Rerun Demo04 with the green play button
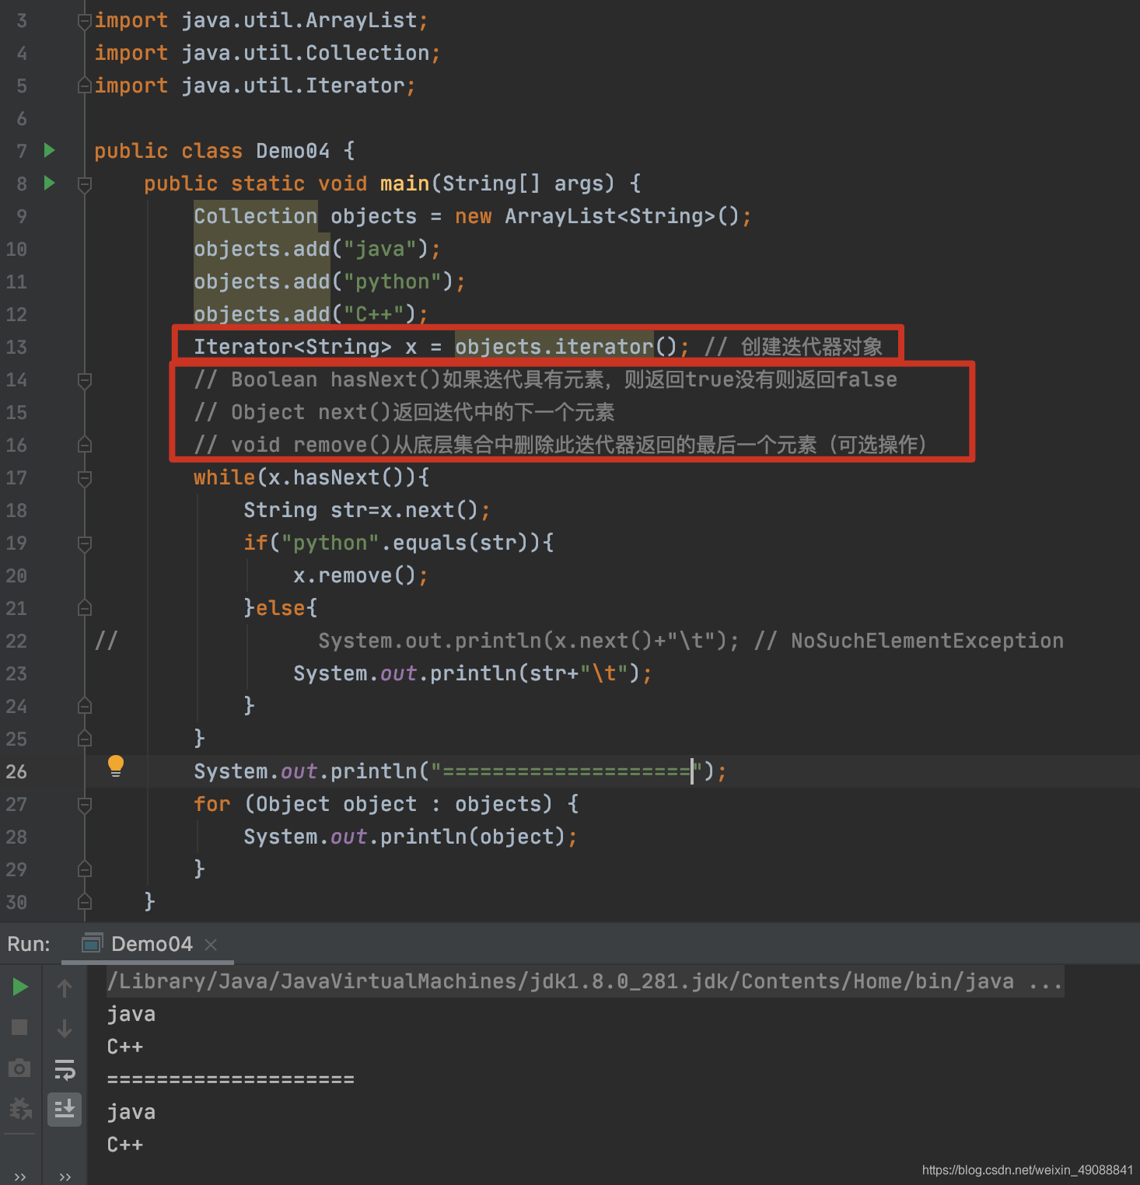Viewport: 1140px width, 1185px height. click(20, 987)
